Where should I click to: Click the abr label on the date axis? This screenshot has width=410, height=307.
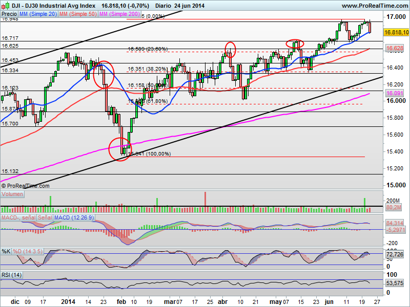[x=222, y=302]
